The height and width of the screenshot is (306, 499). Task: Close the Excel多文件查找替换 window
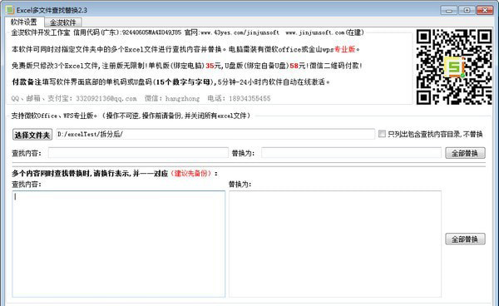[485, 10]
